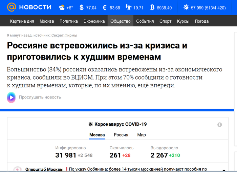
Task: Open the weather icon showing +6°
Action: pyautogui.click(x=62, y=7)
